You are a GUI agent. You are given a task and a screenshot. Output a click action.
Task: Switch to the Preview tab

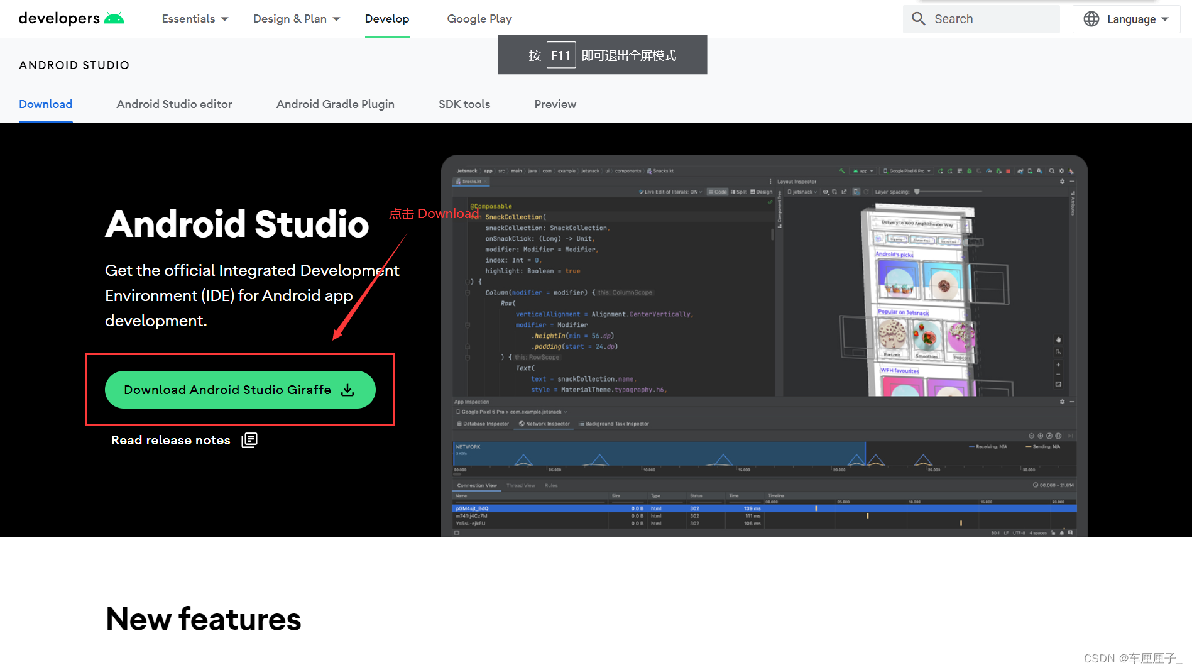point(555,104)
